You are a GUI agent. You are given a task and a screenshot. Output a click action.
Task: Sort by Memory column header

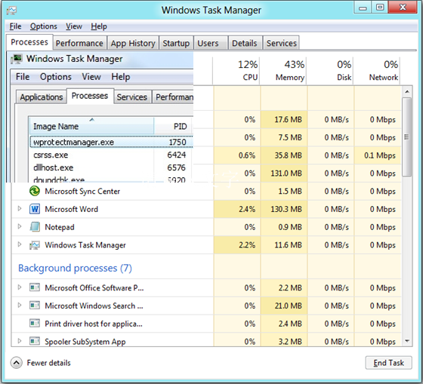(283, 71)
